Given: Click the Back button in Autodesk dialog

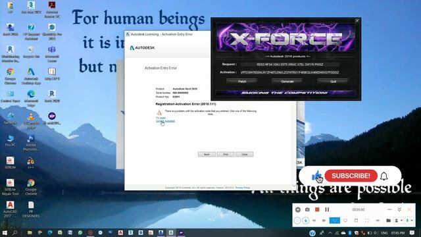Looking at the screenshot, I should [207, 154].
